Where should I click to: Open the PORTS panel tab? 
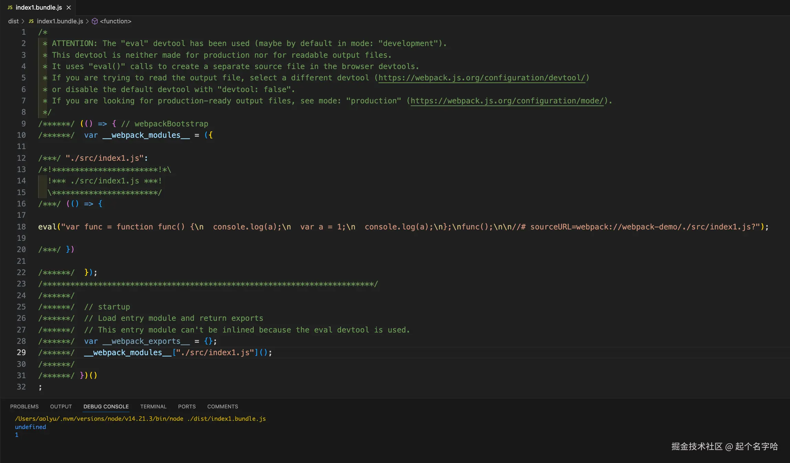[x=187, y=406]
